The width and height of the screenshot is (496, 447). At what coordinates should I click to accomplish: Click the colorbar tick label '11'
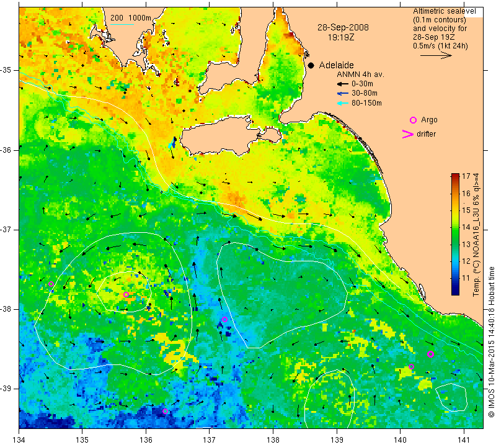click(466, 278)
